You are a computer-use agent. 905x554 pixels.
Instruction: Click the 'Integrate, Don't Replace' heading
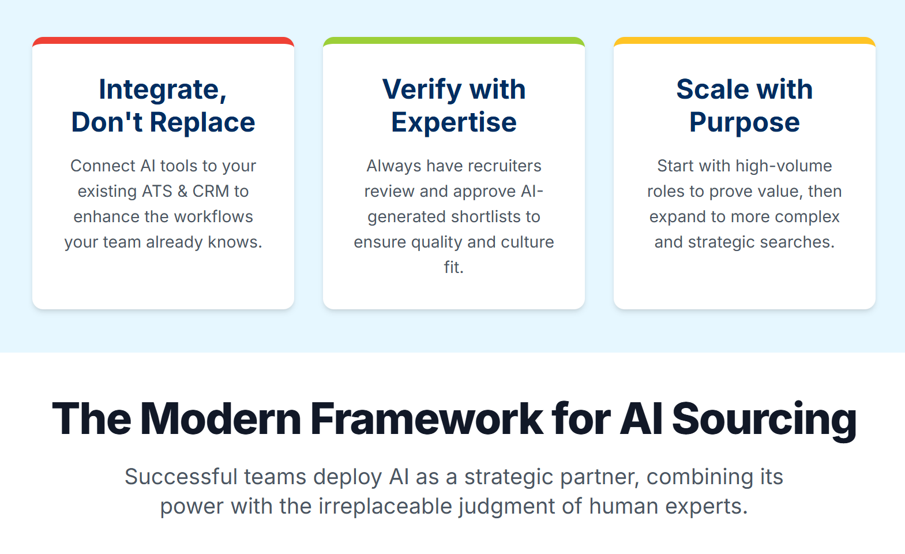[x=163, y=106]
